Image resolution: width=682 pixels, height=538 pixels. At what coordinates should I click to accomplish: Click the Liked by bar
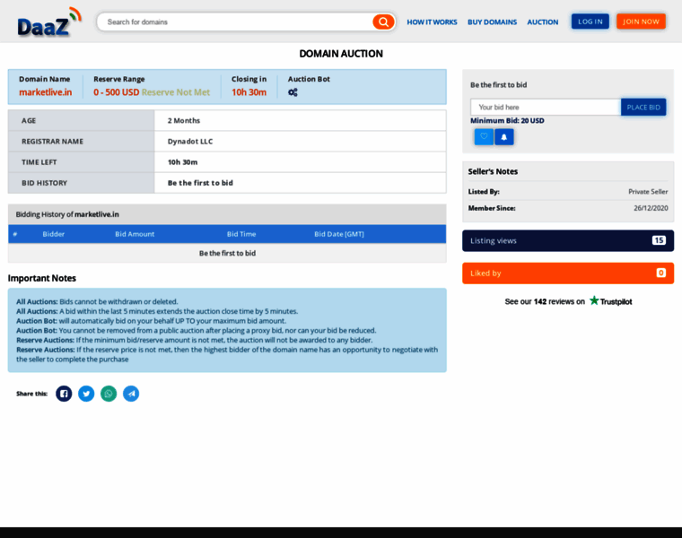(568, 273)
